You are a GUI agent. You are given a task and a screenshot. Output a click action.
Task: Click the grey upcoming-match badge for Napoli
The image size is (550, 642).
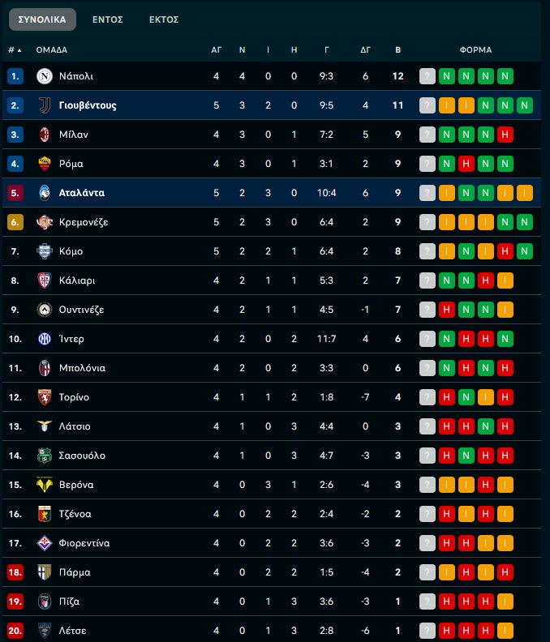pos(427,76)
